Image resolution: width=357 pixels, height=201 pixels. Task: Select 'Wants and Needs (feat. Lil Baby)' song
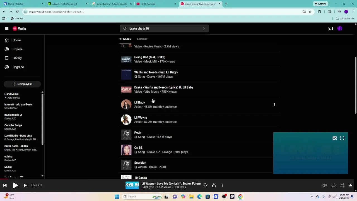[199, 74]
